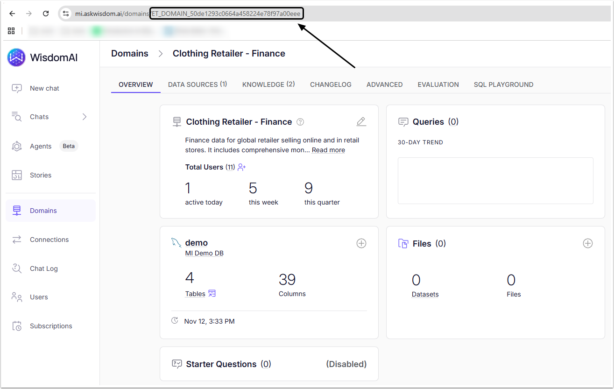The width and height of the screenshot is (614, 389).
Task: Go to Connections in the sidebar
Action: (x=49, y=240)
